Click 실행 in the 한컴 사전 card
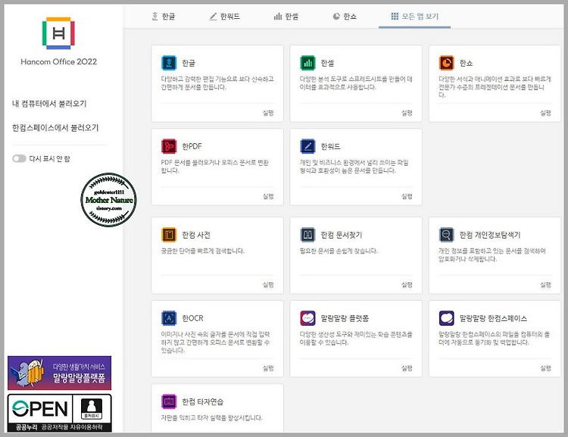568x437 pixels. [x=268, y=285]
